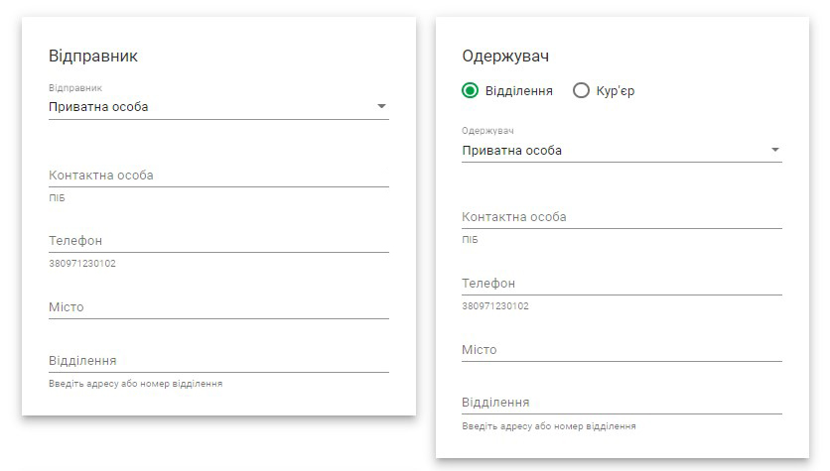Focus sender's Телефон input field
Screen dimensions: 830x471
coord(218,241)
